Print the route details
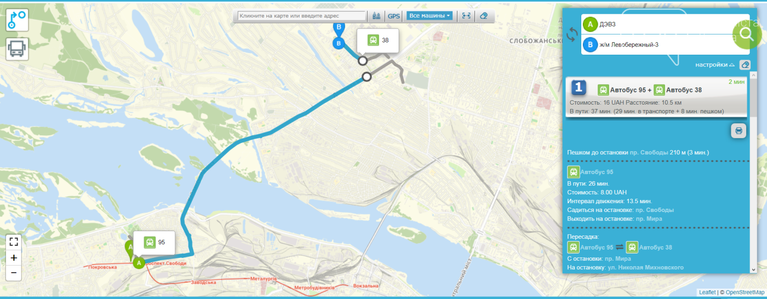Viewport: 767px width, 299px height. pyautogui.click(x=739, y=131)
